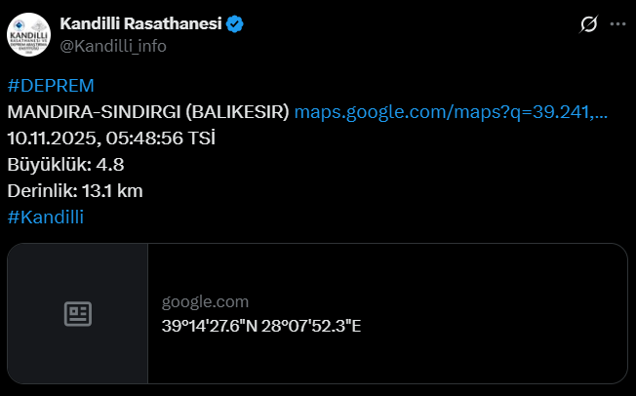Open the Grok icon at top right
The width and height of the screenshot is (636, 396).
pyautogui.click(x=588, y=25)
